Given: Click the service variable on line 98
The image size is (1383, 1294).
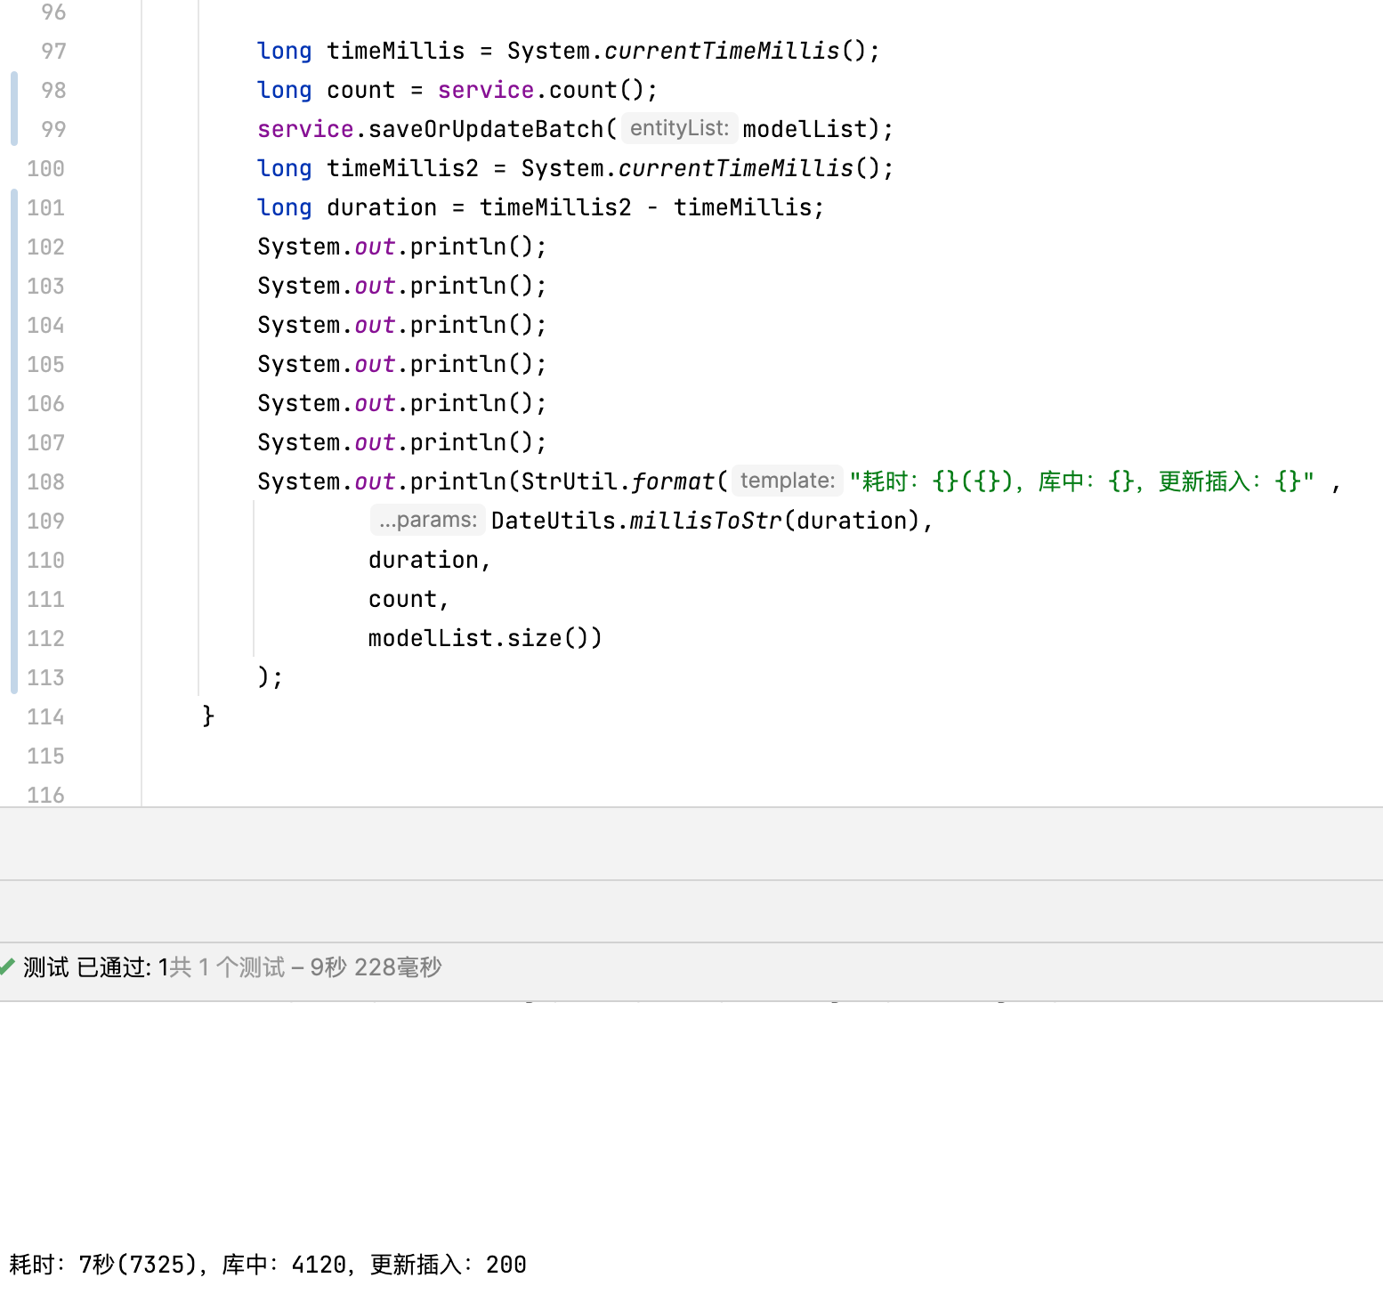Looking at the screenshot, I should coord(485,89).
